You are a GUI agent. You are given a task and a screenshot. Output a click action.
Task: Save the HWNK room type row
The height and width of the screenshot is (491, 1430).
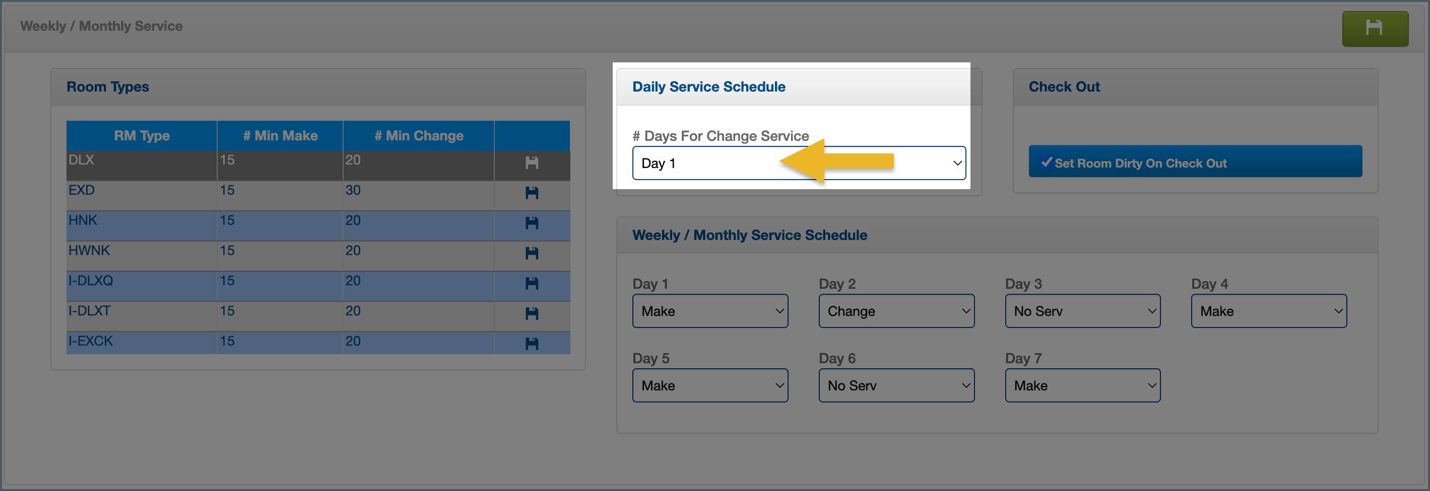point(531,253)
